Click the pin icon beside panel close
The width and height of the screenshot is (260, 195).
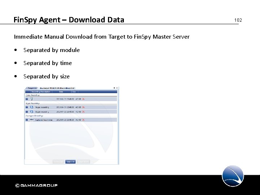click(114, 88)
